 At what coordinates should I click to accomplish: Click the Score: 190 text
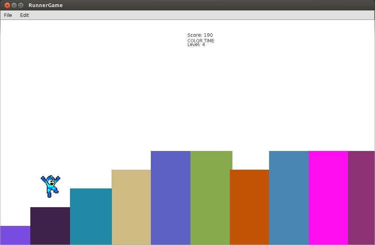(200, 35)
